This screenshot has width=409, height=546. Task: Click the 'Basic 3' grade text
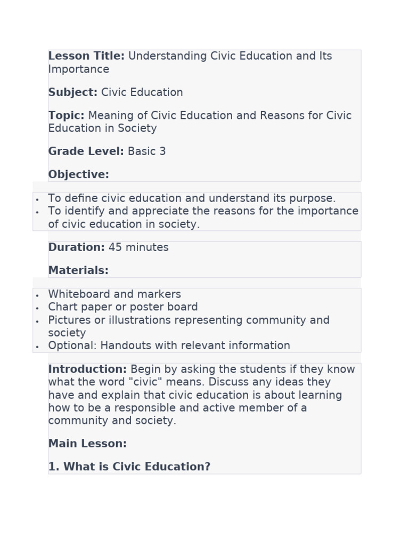click(x=147, y=151)
